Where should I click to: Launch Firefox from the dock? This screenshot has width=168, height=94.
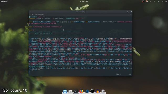click(81, 91)
